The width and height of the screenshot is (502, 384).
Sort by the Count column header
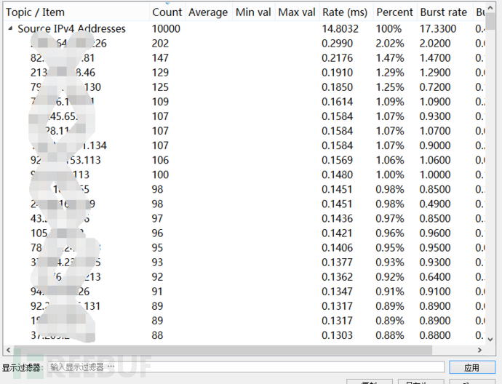click(167, 12)
